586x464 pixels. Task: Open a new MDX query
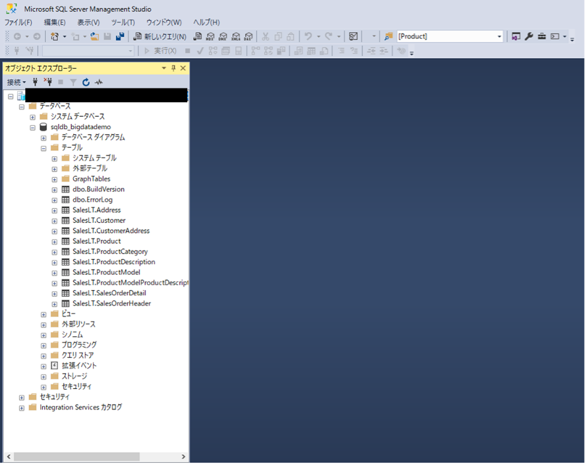point(210,36)
